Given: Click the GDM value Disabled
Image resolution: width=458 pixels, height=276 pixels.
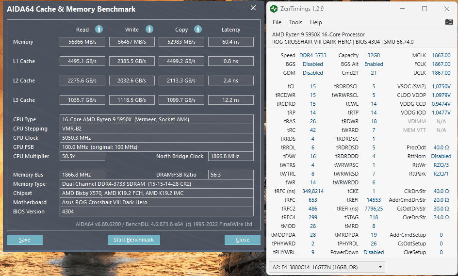Looking at the screenshot, I should tap(313, 73).
